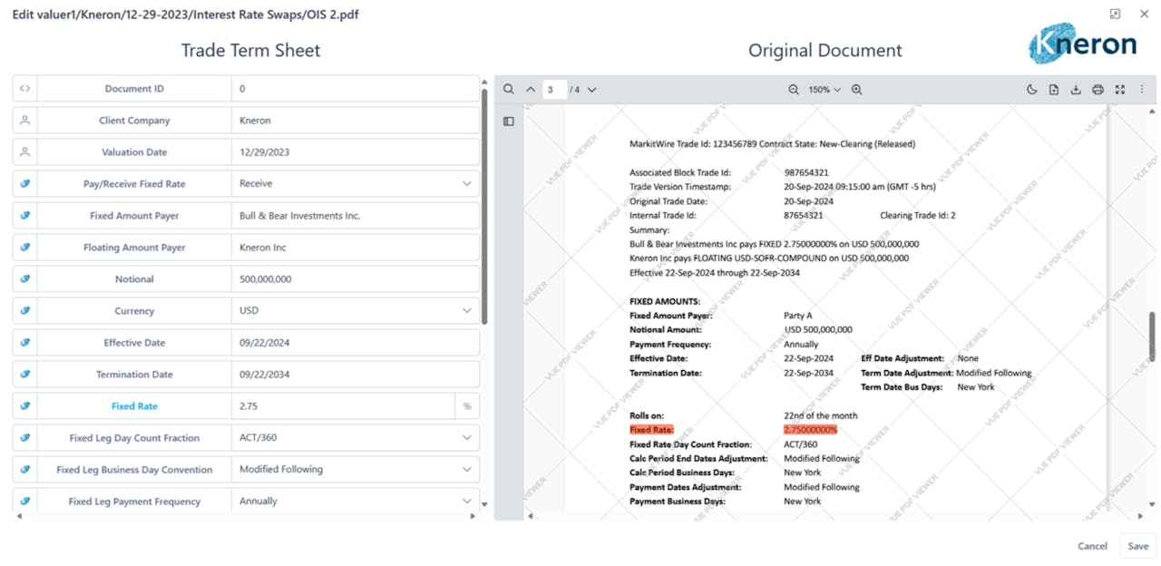The width and height of the screenshot is (1161, 566).
Task: Click link icon beside Floating Amount Payer
Action: [x=25, y=248]
